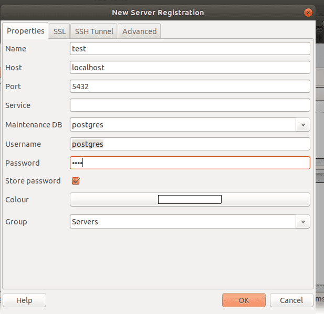Screen dimensions: 324x314
Task: Click the Group combo box showing Servers
Action: click(x=183, y=222)
